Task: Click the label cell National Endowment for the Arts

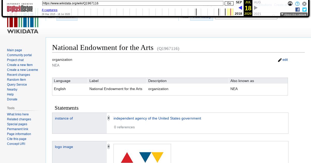Action: (x=116, y=89)
